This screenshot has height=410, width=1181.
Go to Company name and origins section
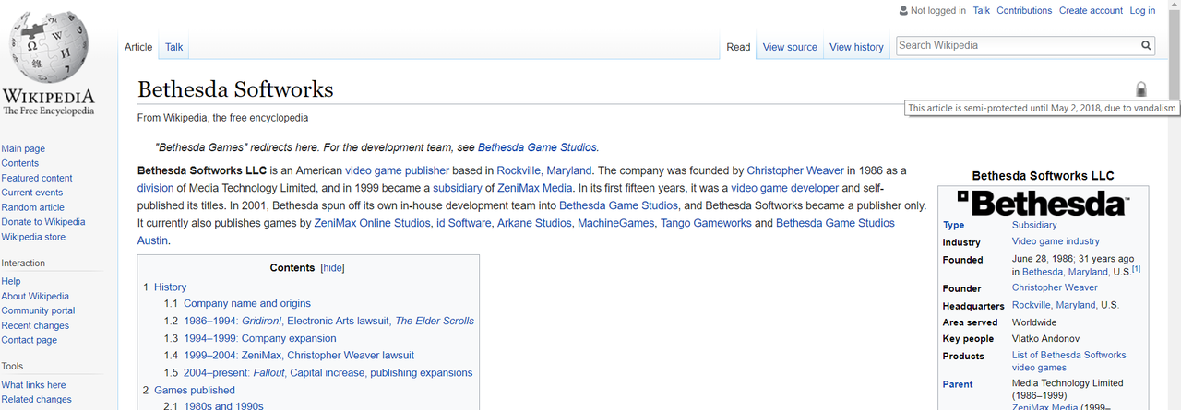246,303
